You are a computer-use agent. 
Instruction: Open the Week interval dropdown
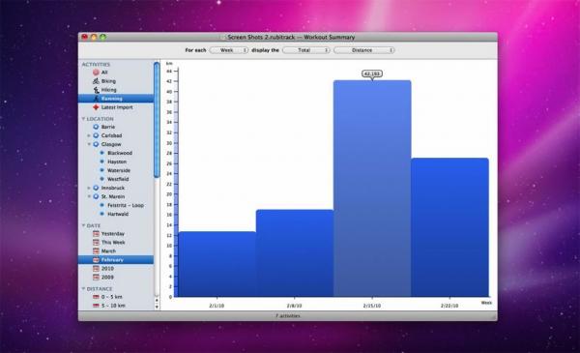coord(228,50)
